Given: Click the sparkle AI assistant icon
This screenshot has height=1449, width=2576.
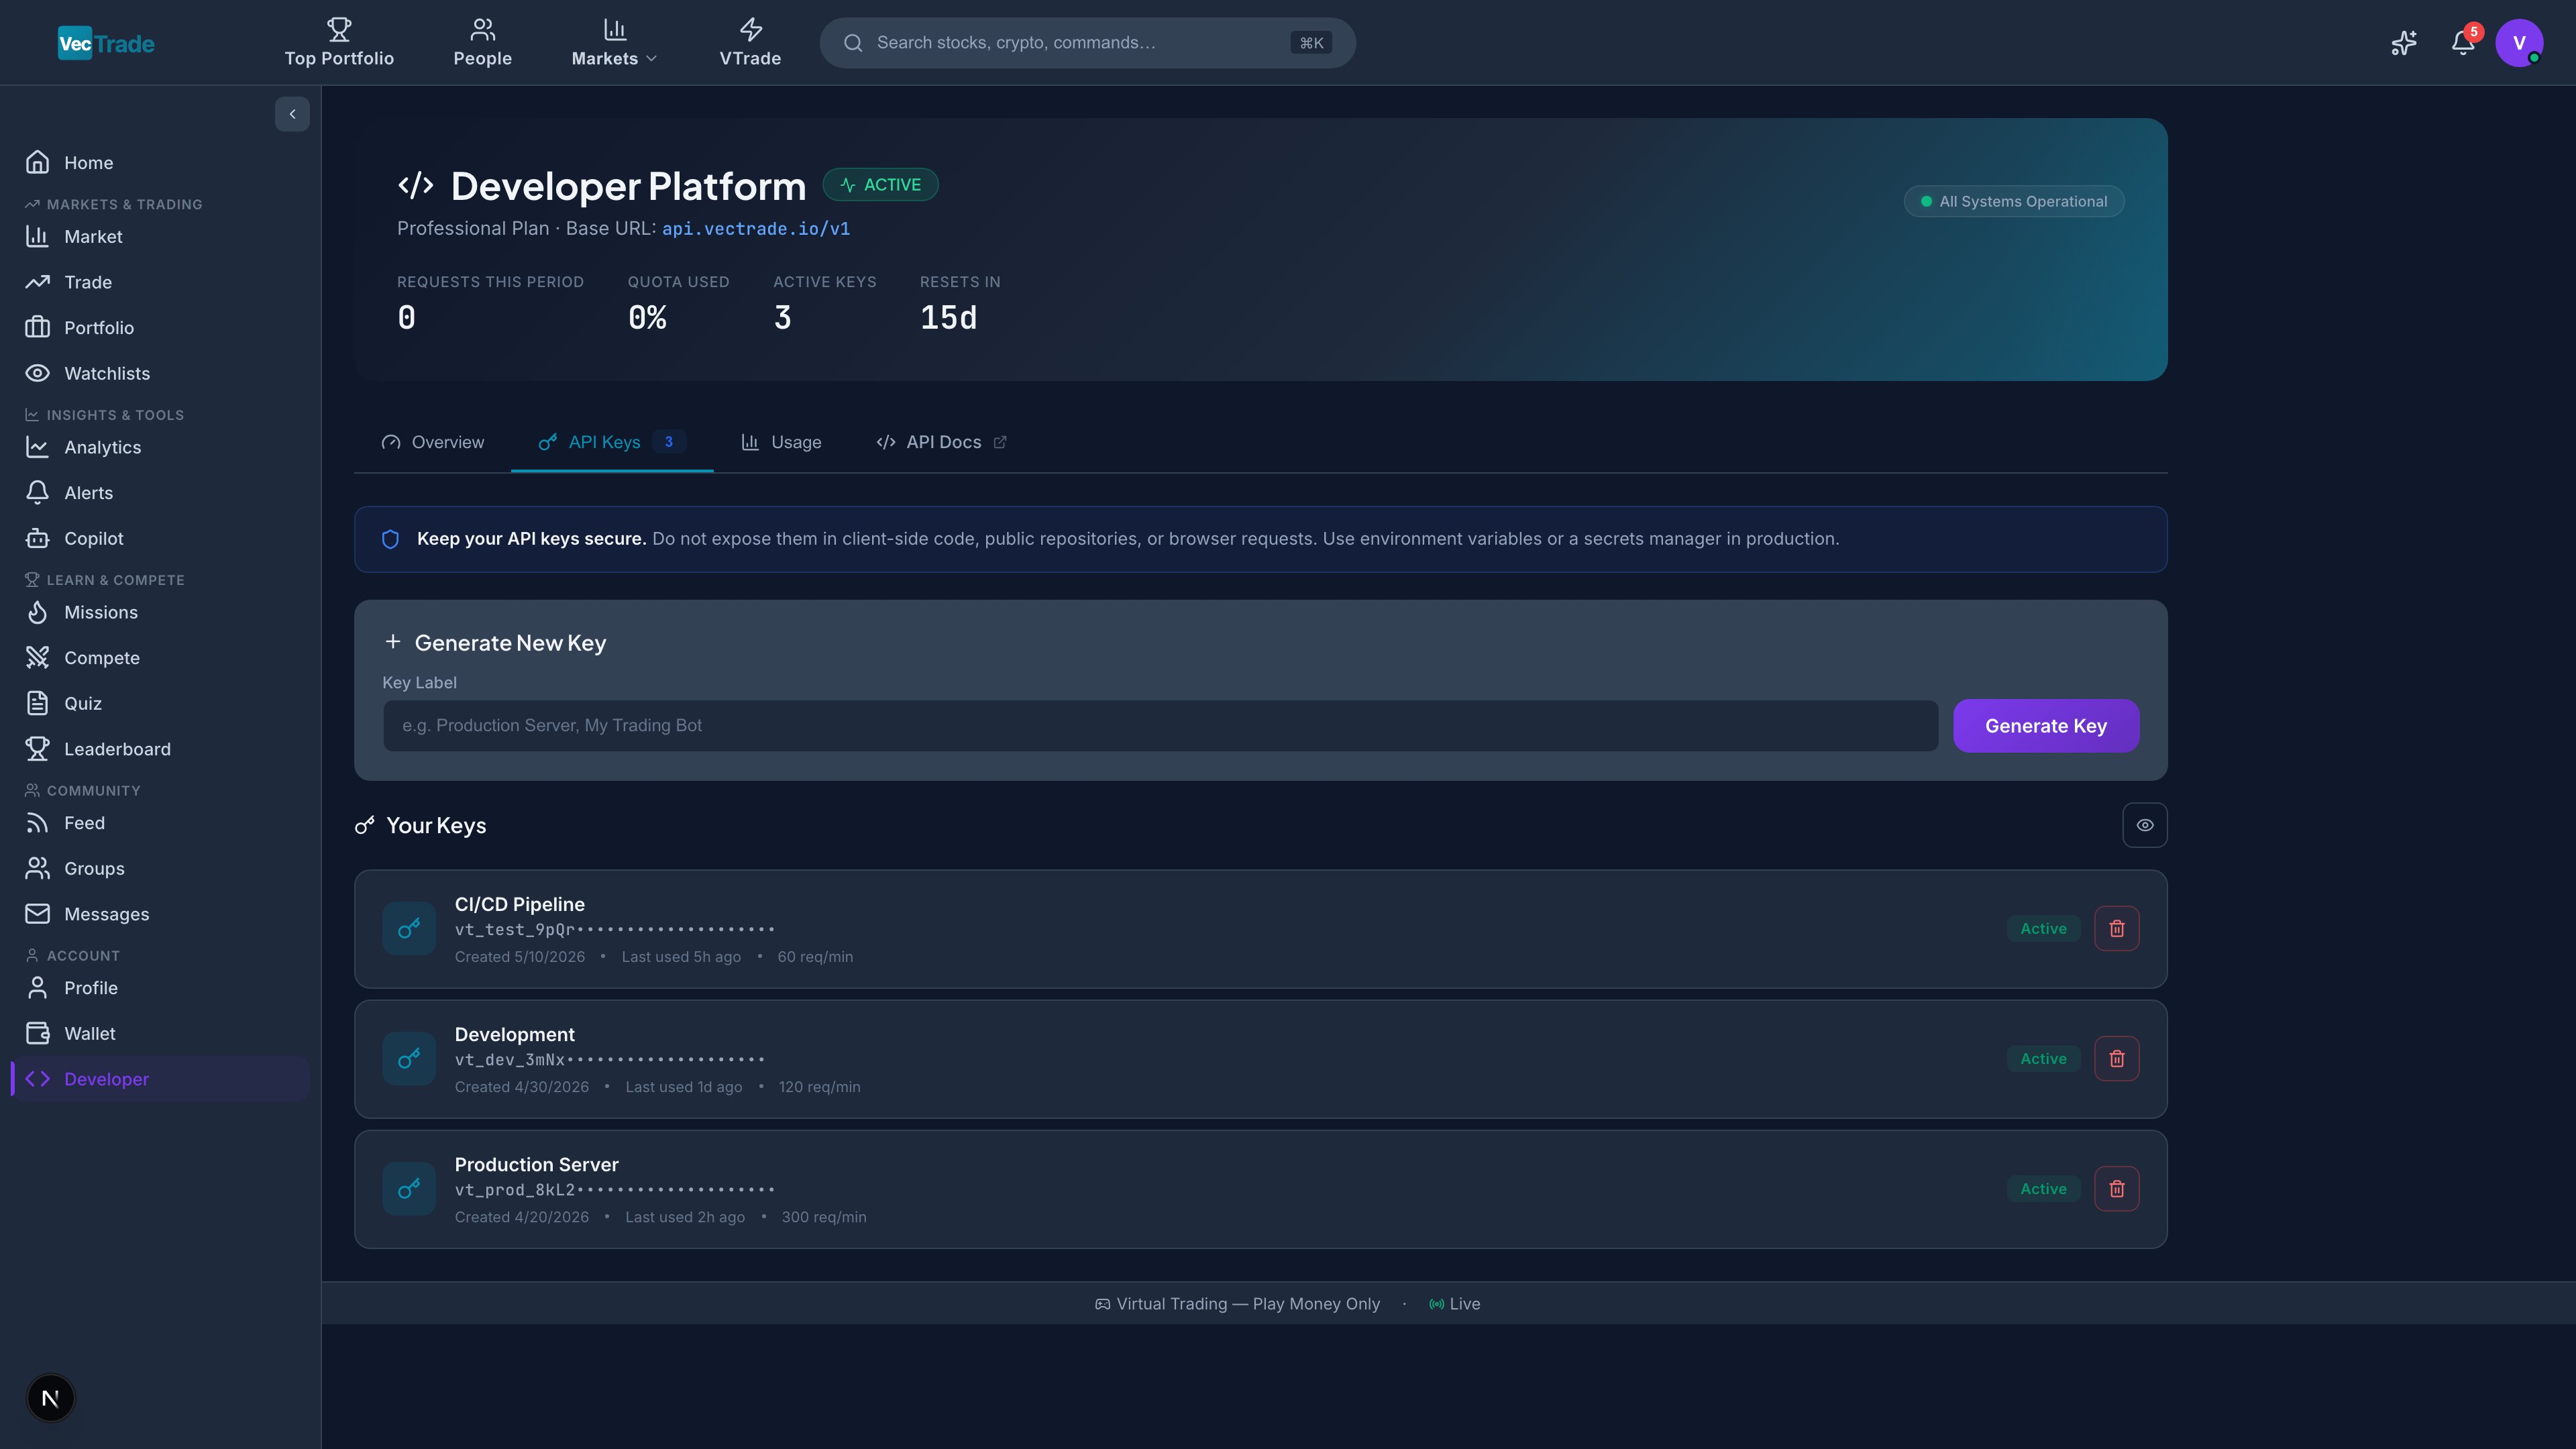Looking at the screenshot, I should 2404,43.
